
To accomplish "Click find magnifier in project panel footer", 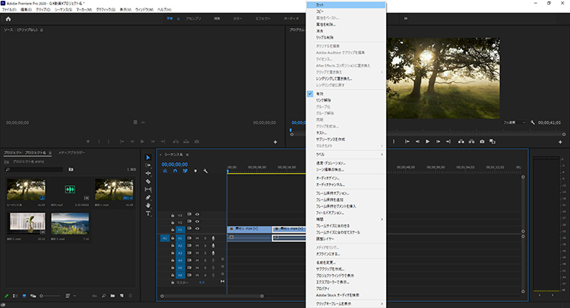I will point(103,296).
